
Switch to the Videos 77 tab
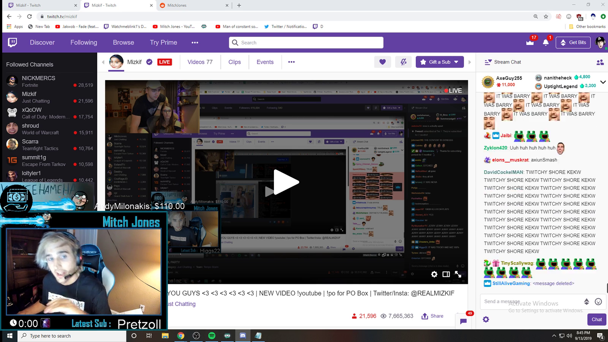(x=200, y=62)
